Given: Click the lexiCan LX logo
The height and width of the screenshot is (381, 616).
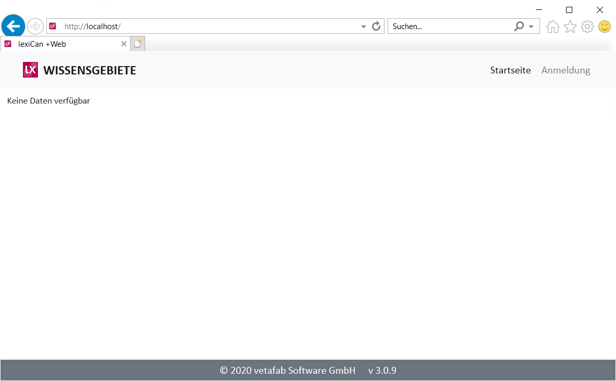Looking at the screenshot, I should tap(31, 70).
